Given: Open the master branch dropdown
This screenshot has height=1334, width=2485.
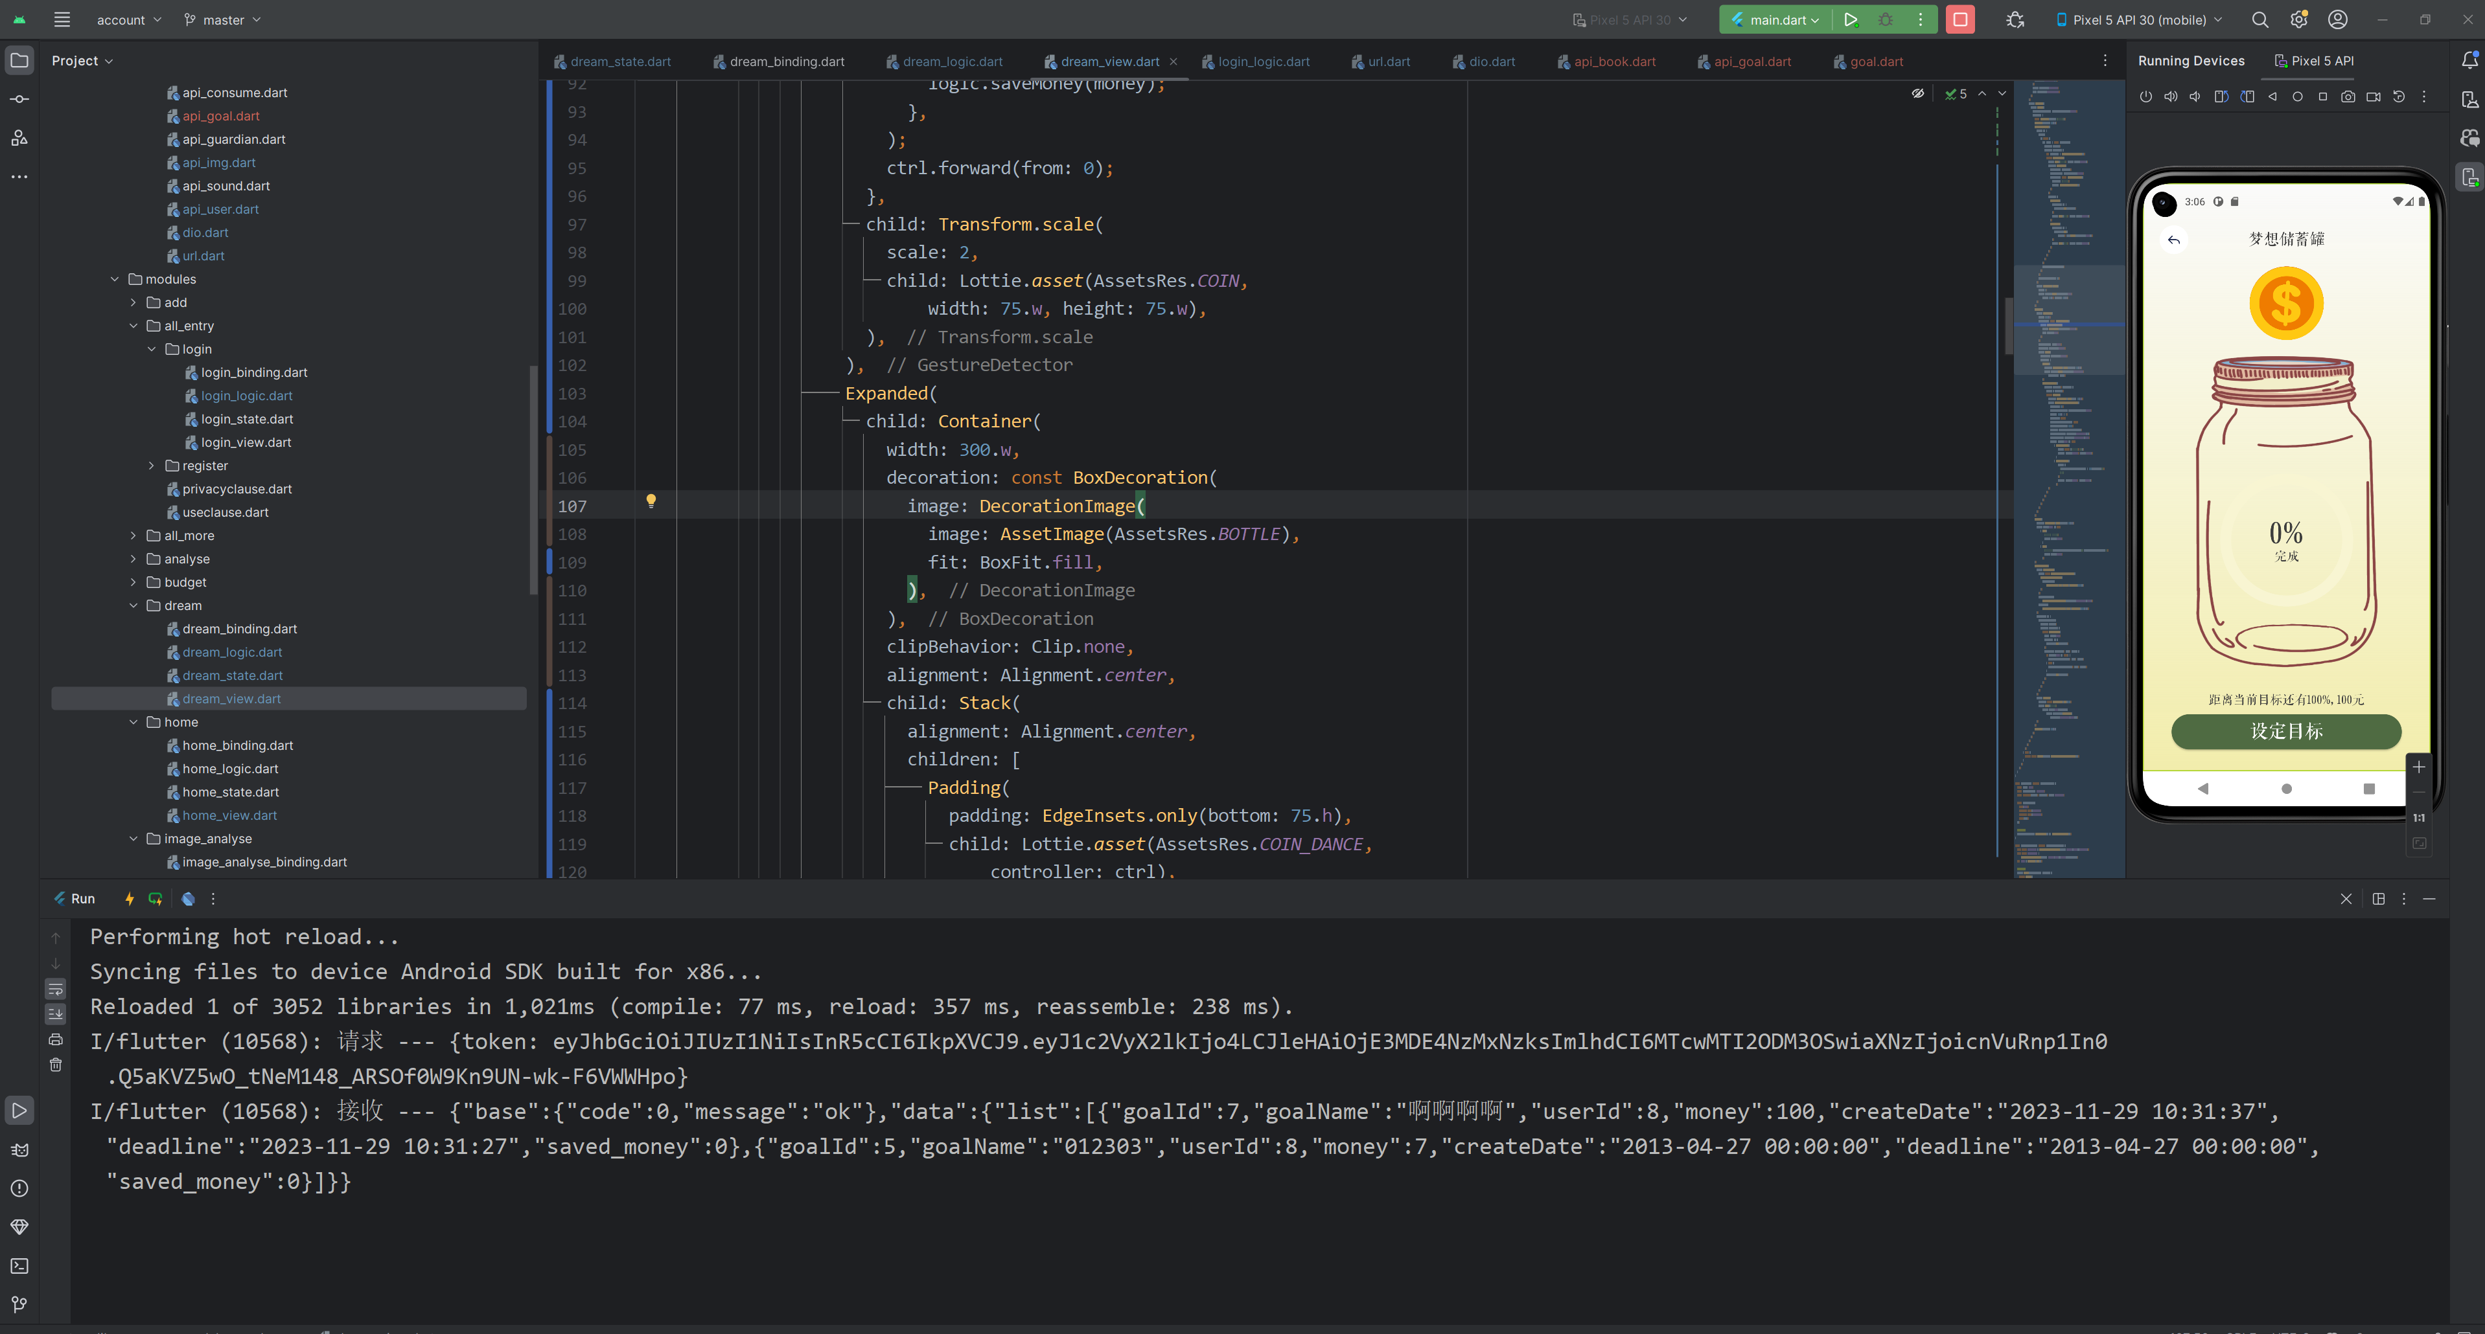Looking at the screenshot, I should coord(223,19).
